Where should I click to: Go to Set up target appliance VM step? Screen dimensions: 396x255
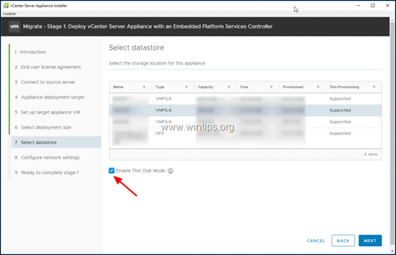47,113
